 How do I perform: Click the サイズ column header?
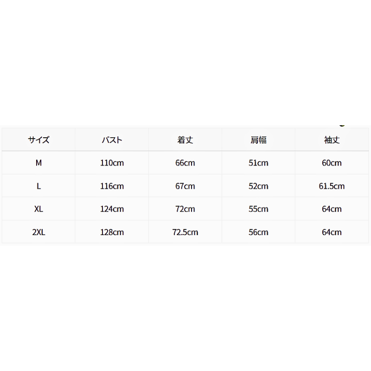click(38, 140)
